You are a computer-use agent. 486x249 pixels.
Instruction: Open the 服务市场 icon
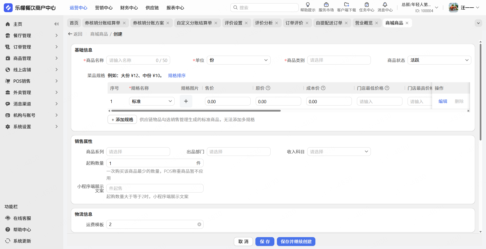pos(326,5)
